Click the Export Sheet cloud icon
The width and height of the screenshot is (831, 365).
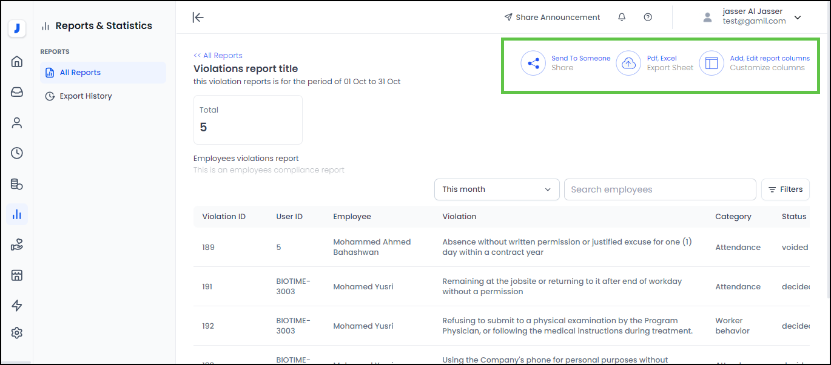628,63
